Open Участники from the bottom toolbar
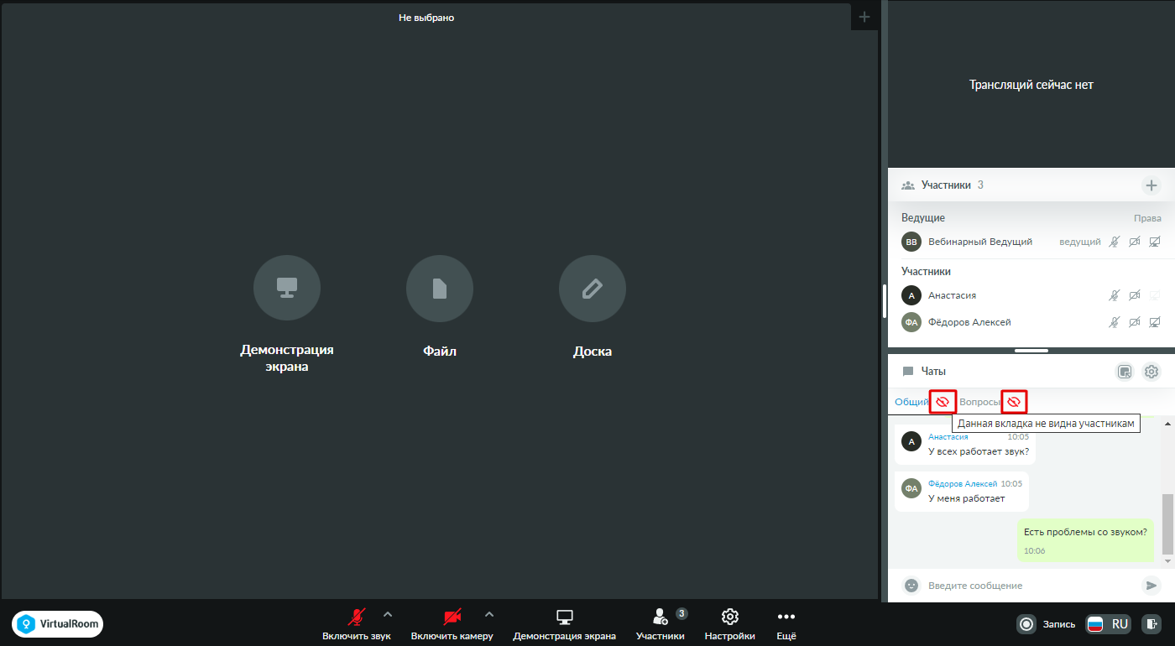 point(661,624)
